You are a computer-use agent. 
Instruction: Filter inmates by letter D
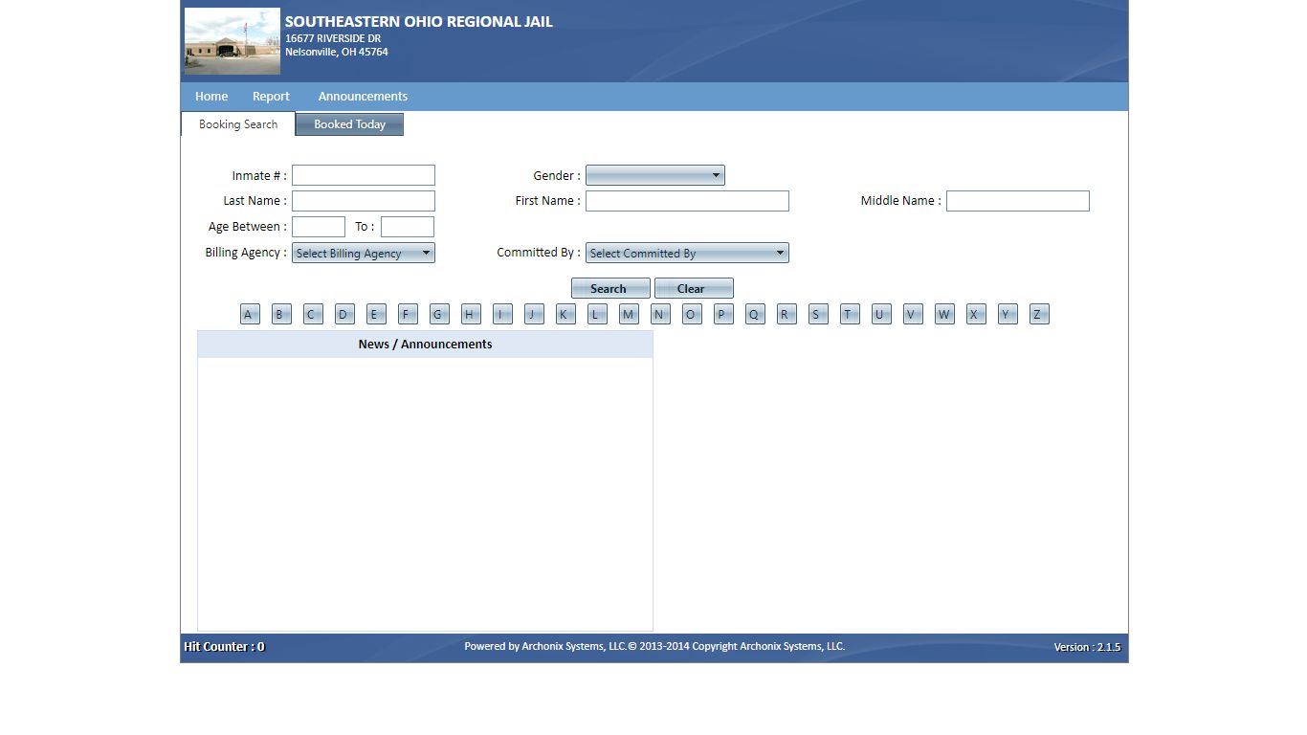point(344,314)
